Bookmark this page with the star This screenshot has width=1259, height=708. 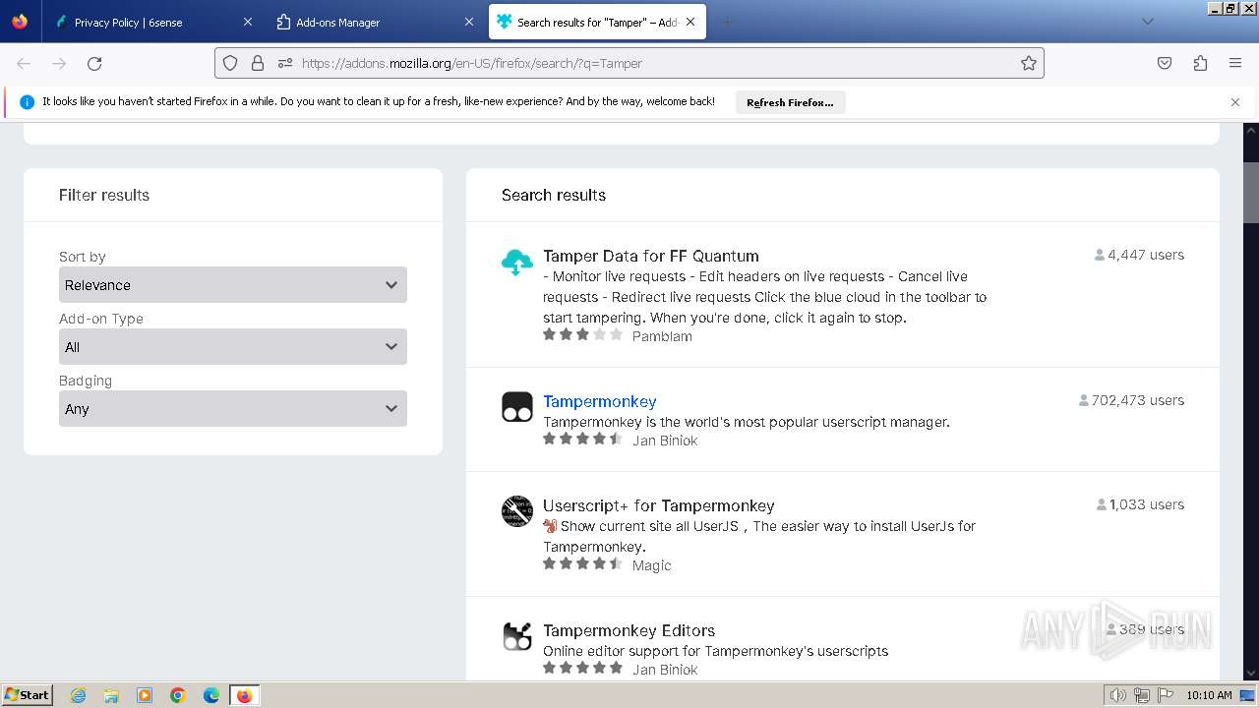coord(1029,63)
